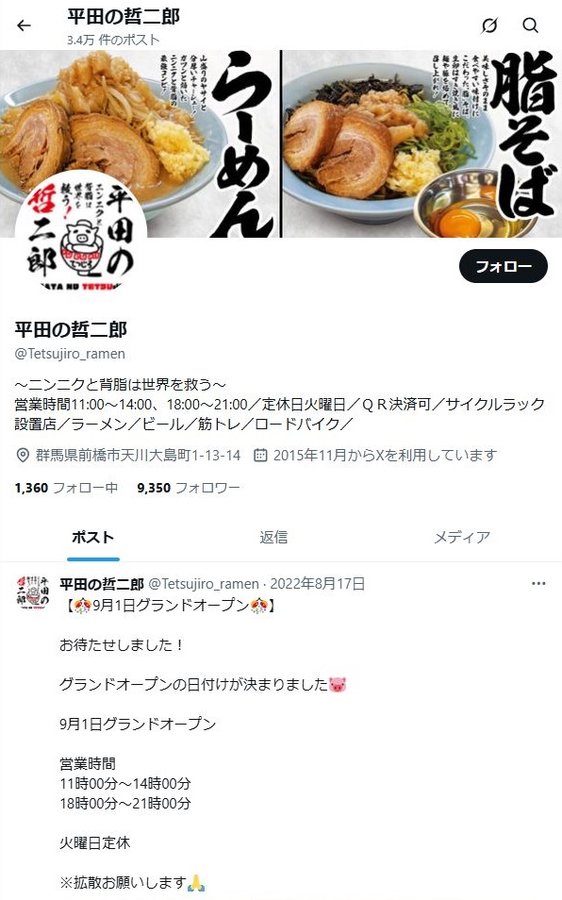Open the search magnifier icon

point(531,25)
